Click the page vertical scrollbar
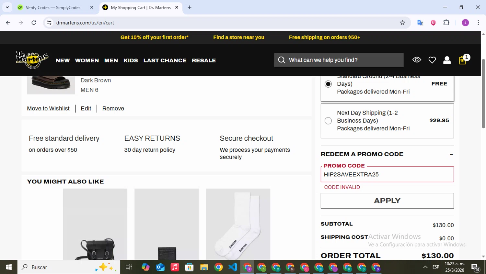This screenshot has height=274, width=486. [x=483, y=93]
